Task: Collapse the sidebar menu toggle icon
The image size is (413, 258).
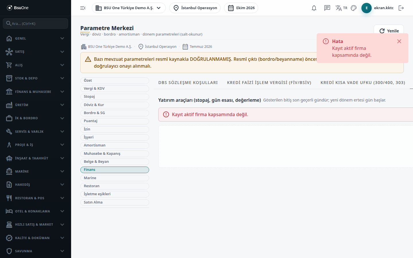Action: point(83,8)
